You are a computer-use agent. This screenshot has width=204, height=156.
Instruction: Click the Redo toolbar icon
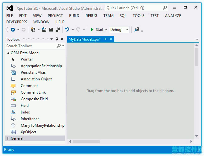coord(78,30)
